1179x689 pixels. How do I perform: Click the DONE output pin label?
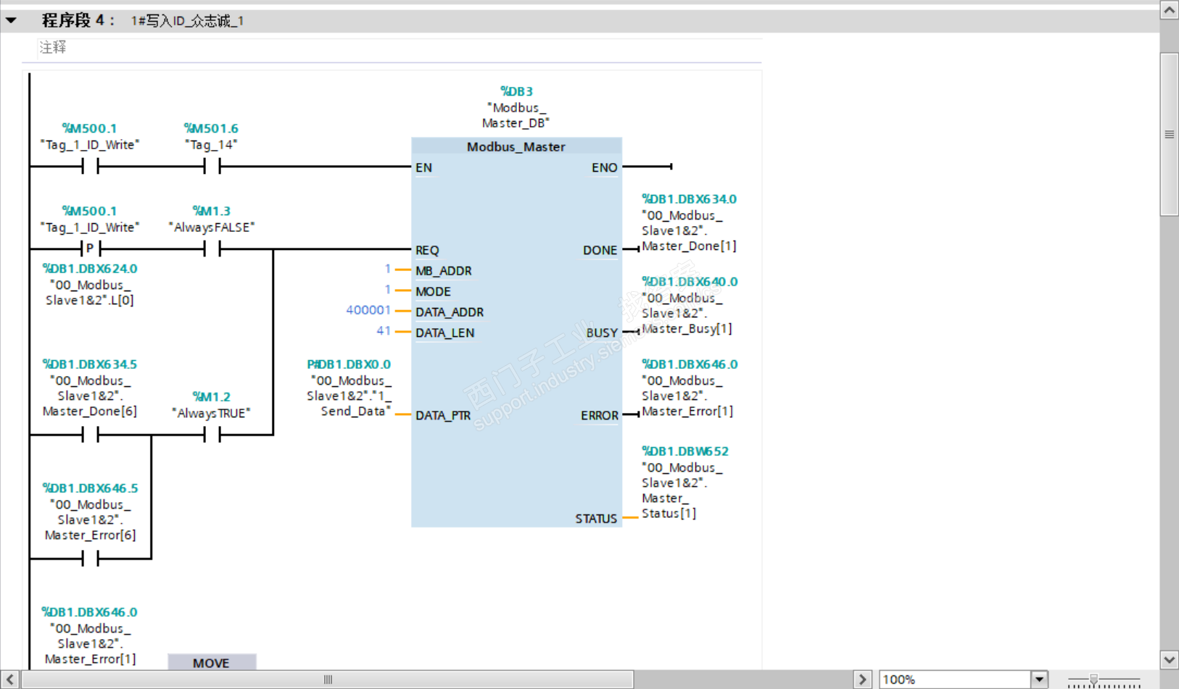pos(600,250)
